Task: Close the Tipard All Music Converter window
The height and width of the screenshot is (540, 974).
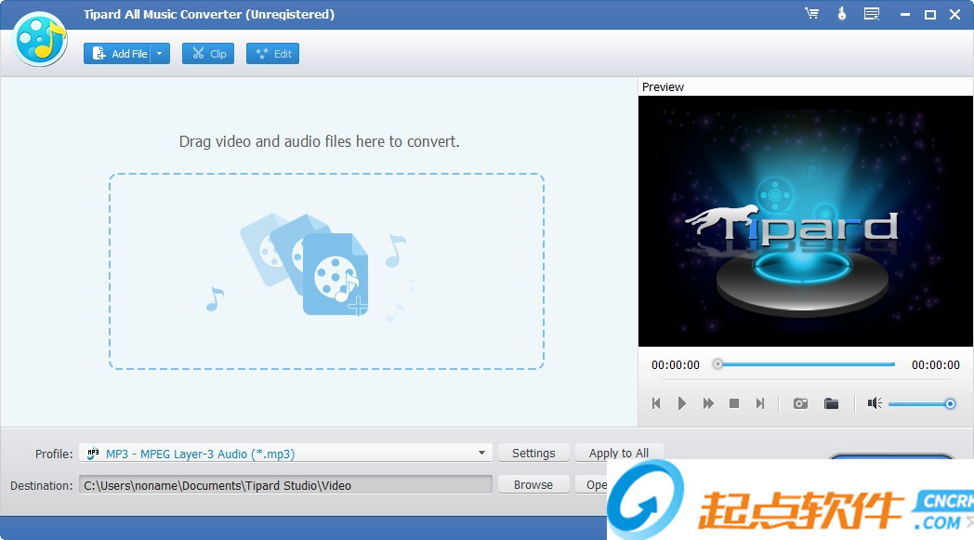Action: click(x=954, y=14)
